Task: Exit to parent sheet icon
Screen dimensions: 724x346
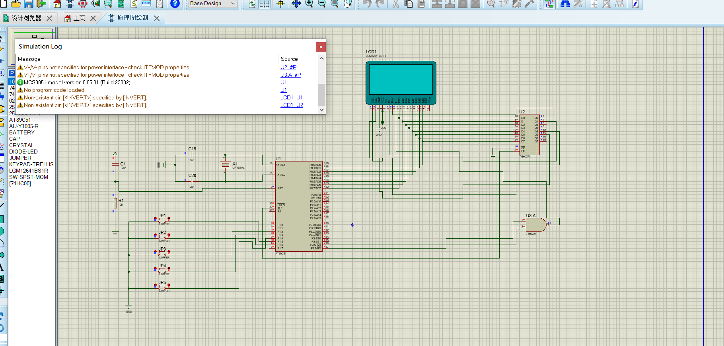Action: (619, 4)
